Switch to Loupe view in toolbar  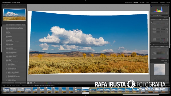tap(28, 83)
